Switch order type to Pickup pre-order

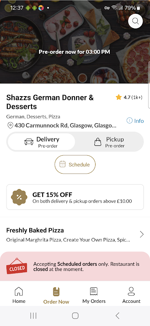[109, 142]
